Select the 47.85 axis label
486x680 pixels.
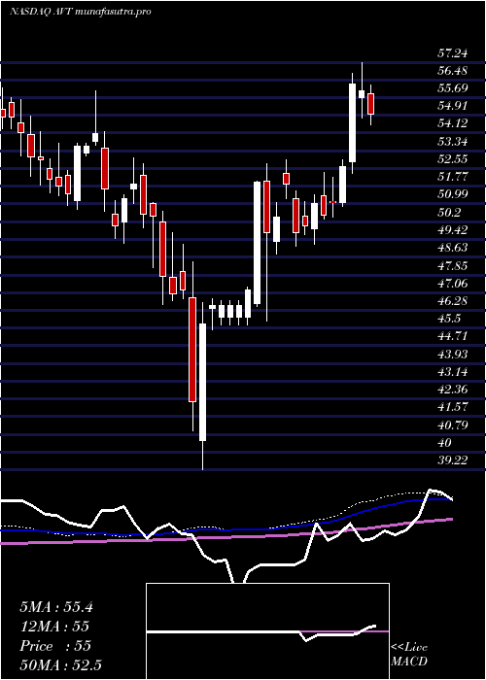coord(452,265)
